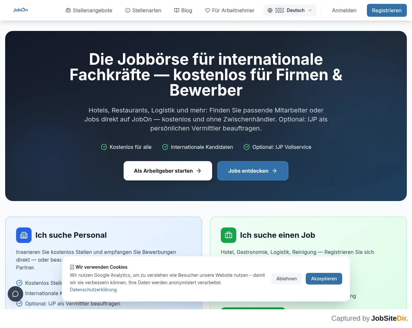Click Als Arbeitgeber starten button

pos(168,171)
